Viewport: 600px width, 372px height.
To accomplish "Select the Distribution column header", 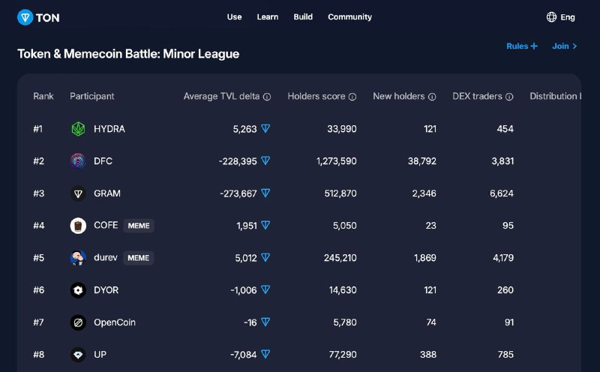I will pos(554,96).
